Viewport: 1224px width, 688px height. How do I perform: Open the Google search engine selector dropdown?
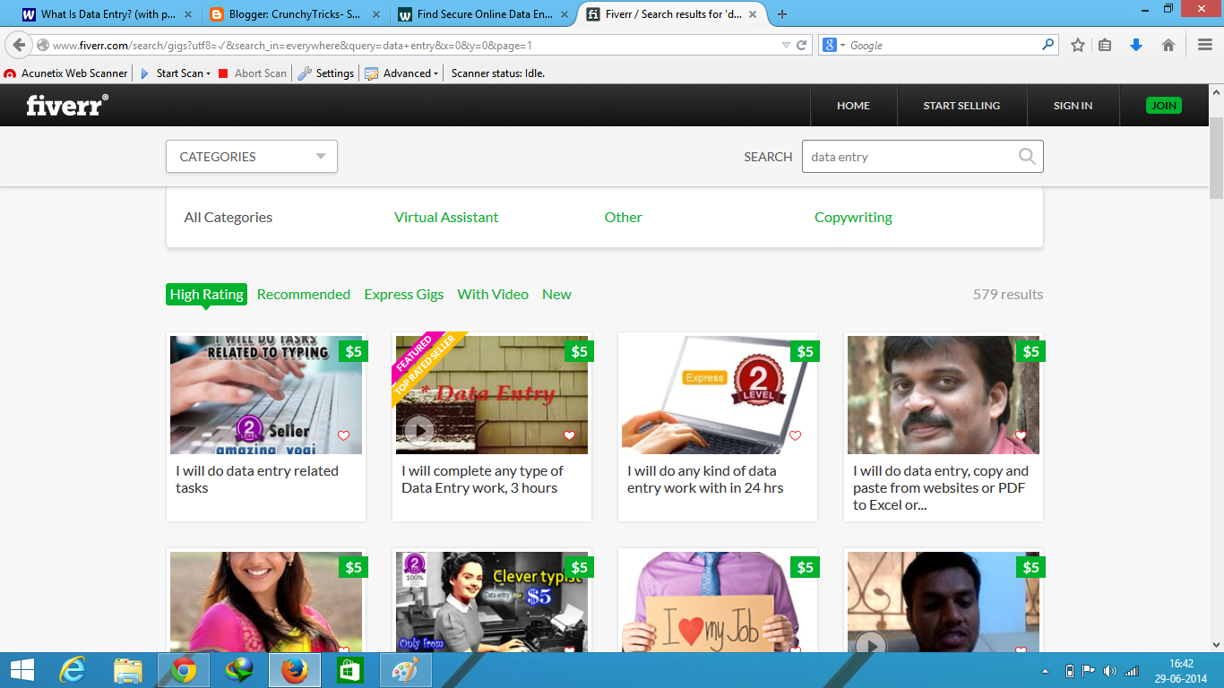coord(842,45)
